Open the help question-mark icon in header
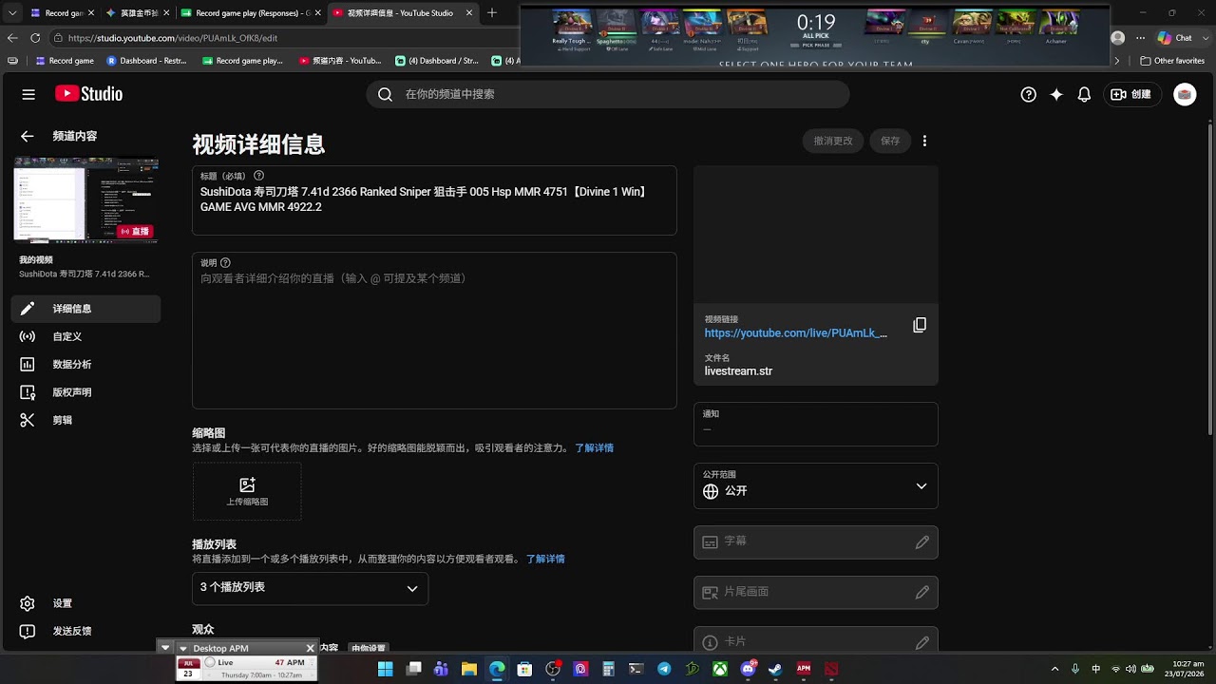Viewport: 1216px width, 684px height. pos(1028,94)
